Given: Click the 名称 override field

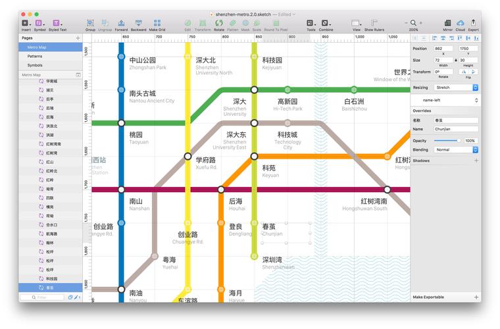Looking at the screenshot, I should (x=456, y=120).
